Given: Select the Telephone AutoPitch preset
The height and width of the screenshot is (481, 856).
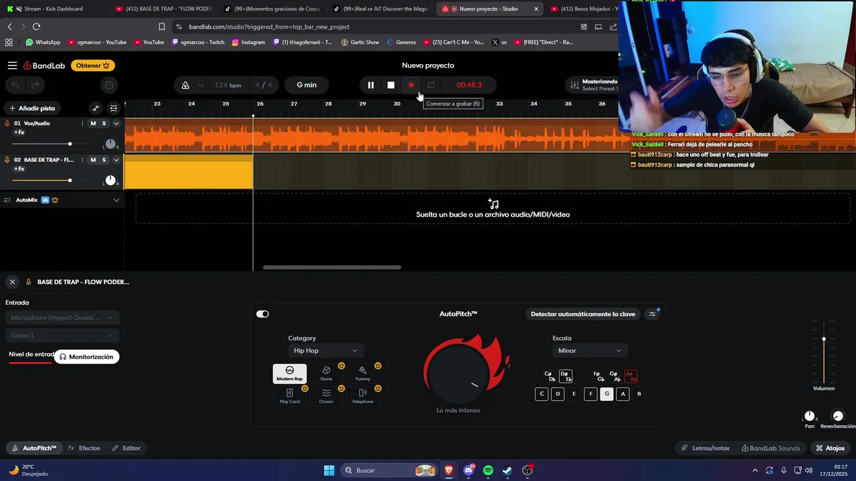Looking at the screenshot, I should pyautogui.click(x=362, y=396).
